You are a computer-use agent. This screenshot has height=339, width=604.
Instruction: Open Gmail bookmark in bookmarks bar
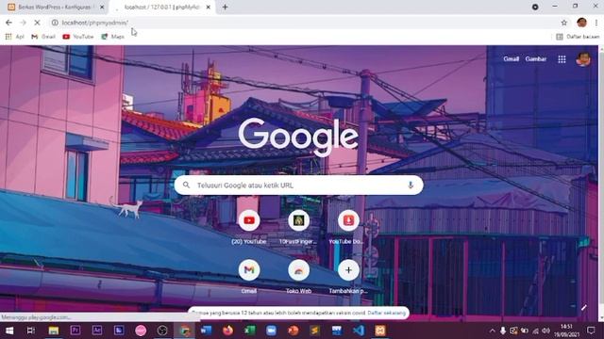tap(43, 37)
